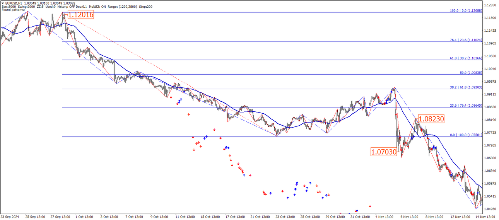The width and height of the screenshot is (499, 220).
Task: Click Fibonacci label 0.0 | 100.0 (1.07581)
Action: pos(466,135)
